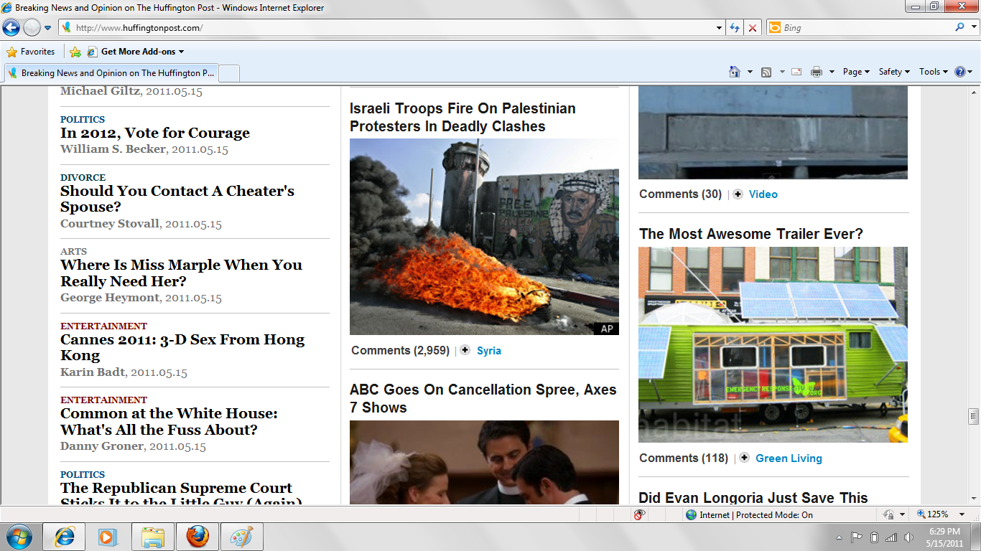Open the Tools menu
Viewport: 981px width, 551px height.
pyautogui.click(x=934, y=72)
